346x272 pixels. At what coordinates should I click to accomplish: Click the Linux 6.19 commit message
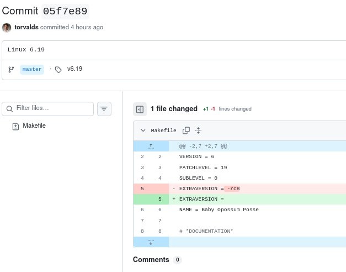tap(26, 49)
